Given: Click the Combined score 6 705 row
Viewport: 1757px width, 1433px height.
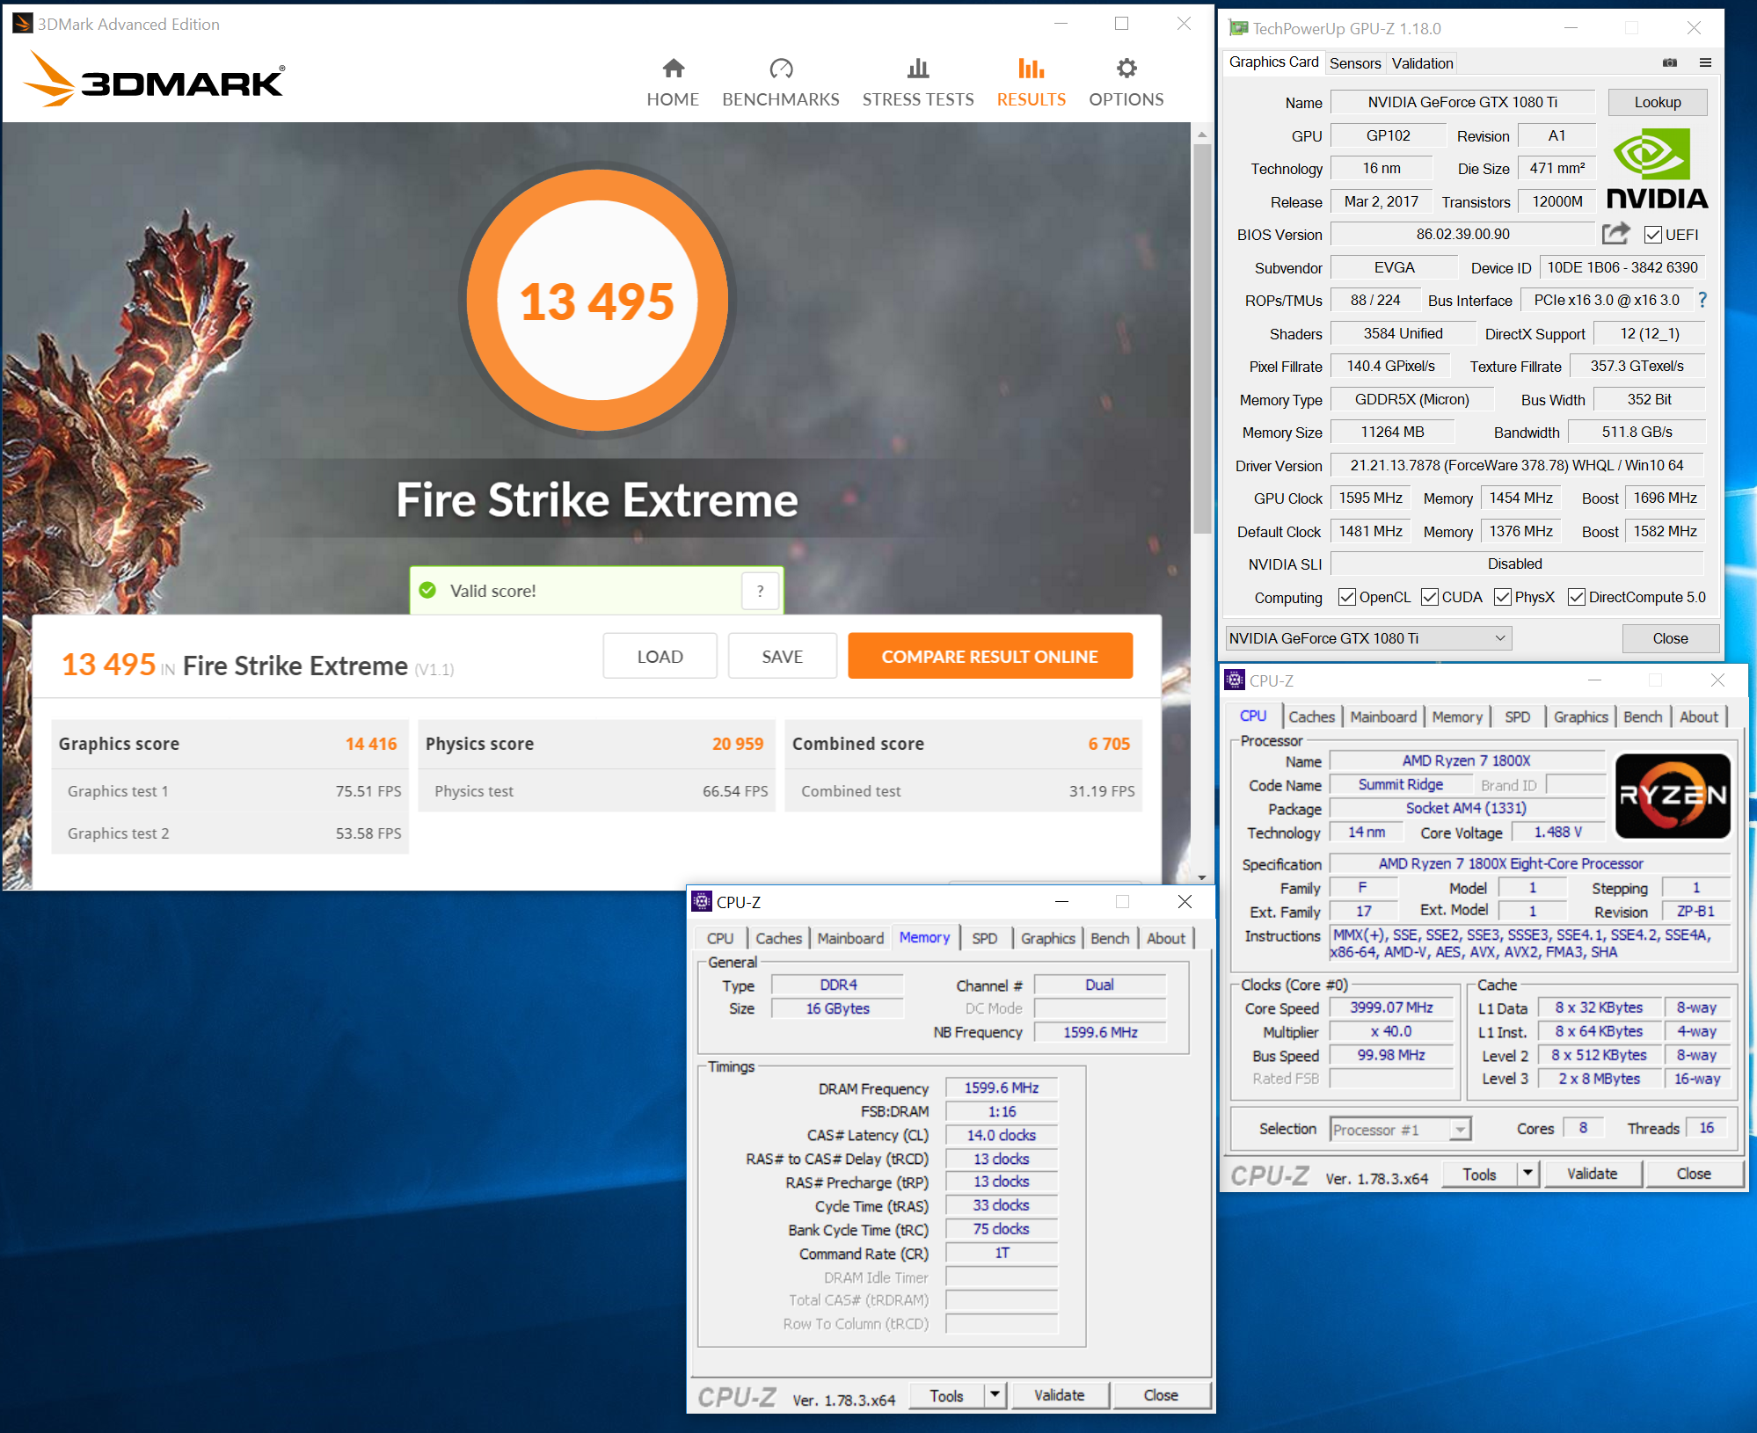Looking at the screenshot, I should point(962,744).
